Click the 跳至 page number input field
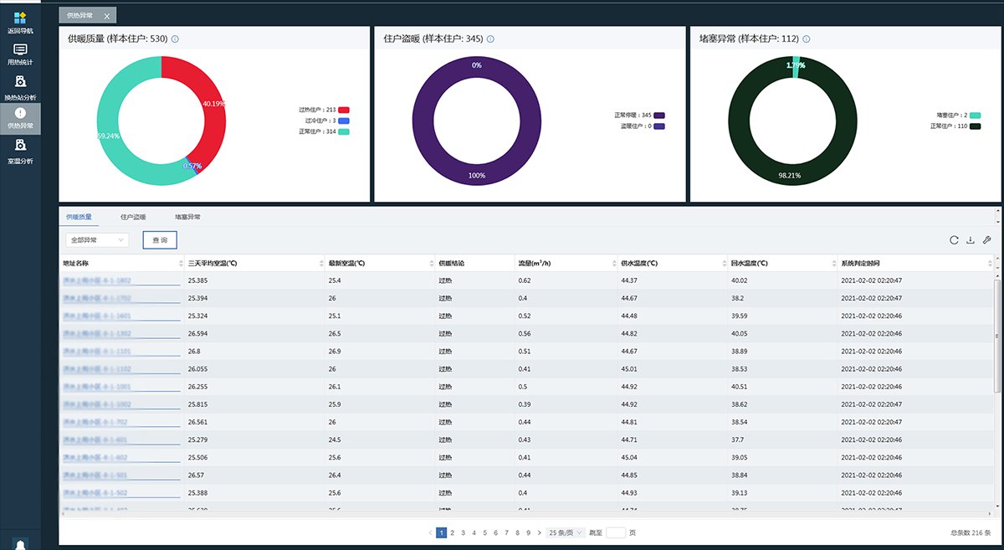This screenshot has height=550, width=1004. [615, 532]
